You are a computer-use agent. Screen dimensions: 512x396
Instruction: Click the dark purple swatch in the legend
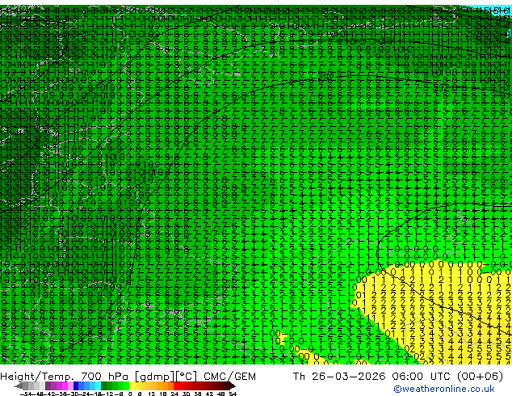[48, 385]
